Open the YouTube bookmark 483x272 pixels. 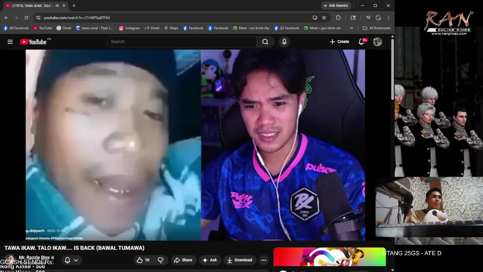coord(42,28)
